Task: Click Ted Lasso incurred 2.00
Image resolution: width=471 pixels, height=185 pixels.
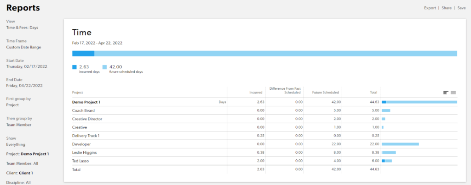Action: (260, 161)
